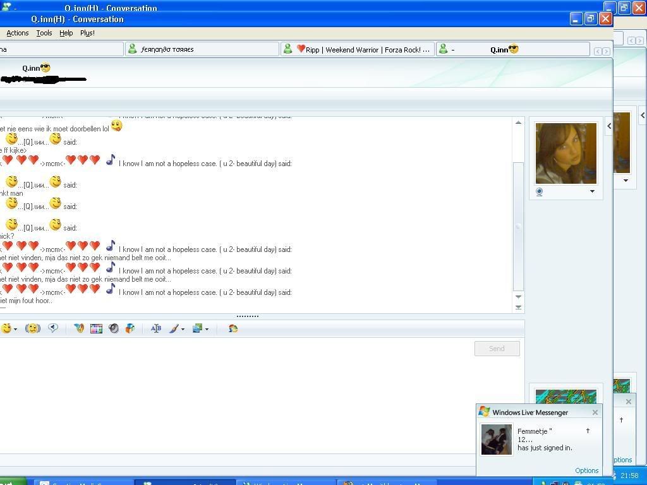
Task: Open the emoticon picker smiley
Action: tap(6, 328)
